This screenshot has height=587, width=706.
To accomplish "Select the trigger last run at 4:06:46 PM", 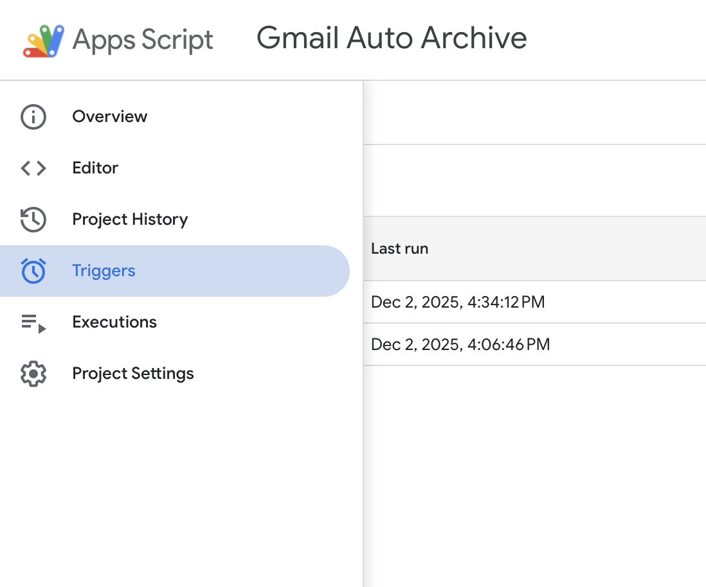I will click(x=460, y=344).
